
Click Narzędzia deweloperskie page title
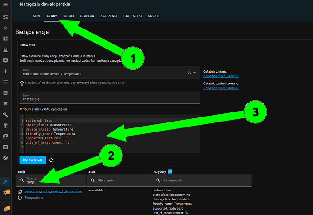click(x=45, y=4)
